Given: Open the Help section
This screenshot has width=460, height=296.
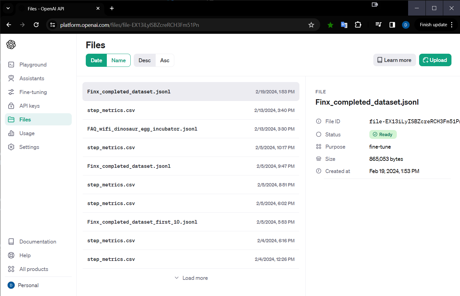Looking at the screenshot, I should [25, 255].
